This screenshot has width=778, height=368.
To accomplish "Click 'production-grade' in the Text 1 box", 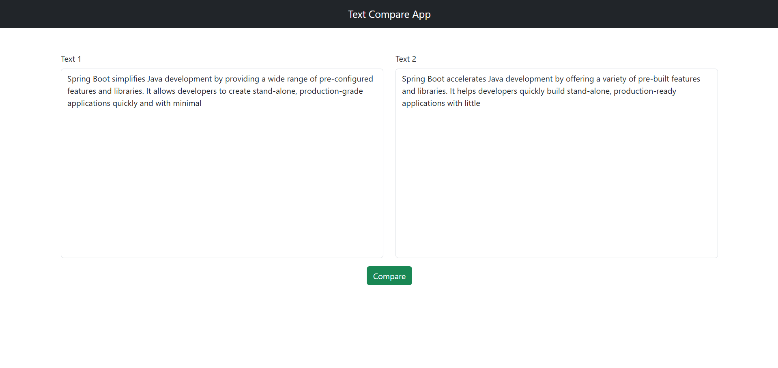I will tap(331, 91).
